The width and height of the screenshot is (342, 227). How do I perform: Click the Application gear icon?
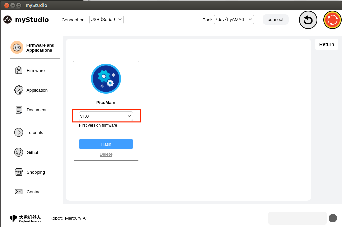click(x=19, y=90)
